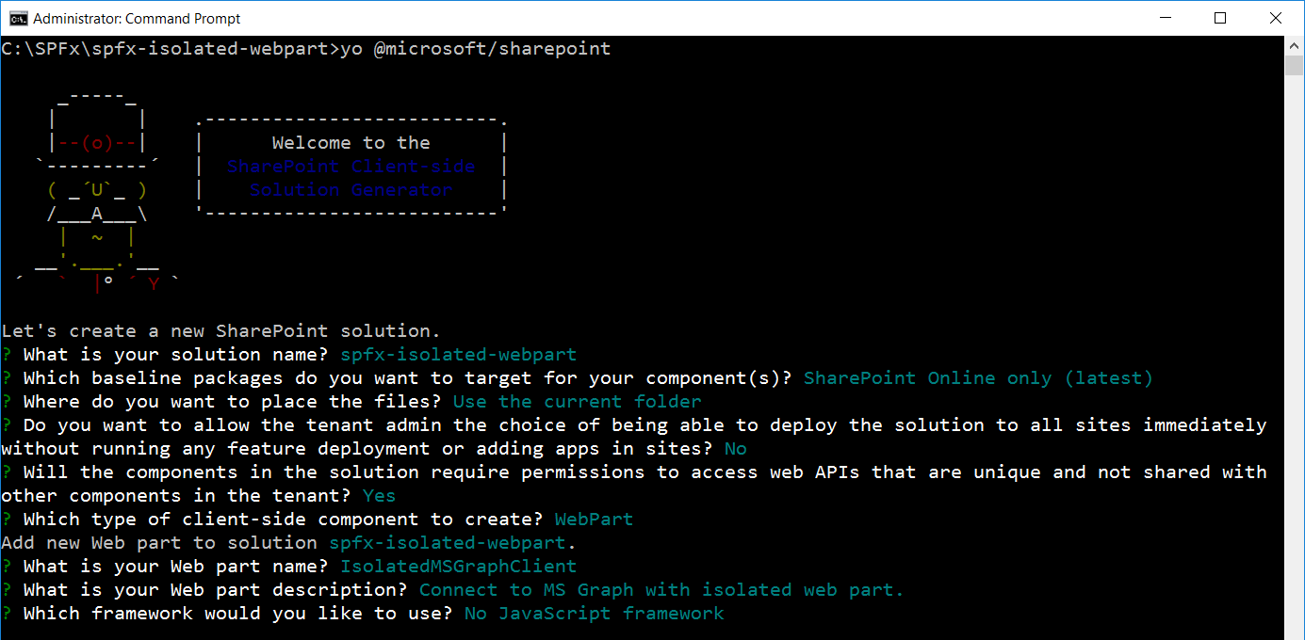Click the 'IsolatedMSGraphClient' web part name
1305x640 pixels.
click(x=458, y=567)
